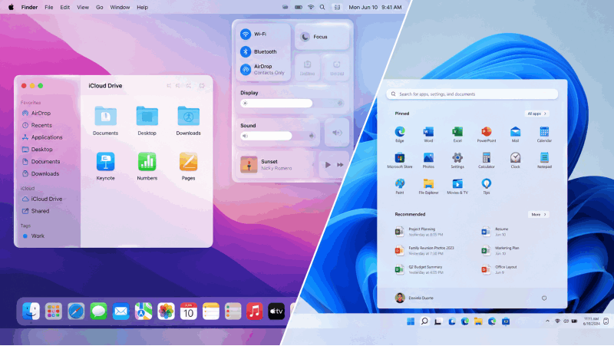Open Tips from pinned apps
The width and height of the screenshot is (614, 346).
point(487,186)
